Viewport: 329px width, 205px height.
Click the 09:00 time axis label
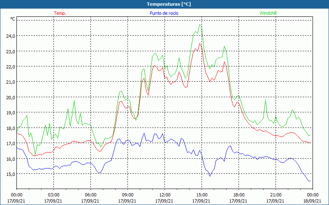[127, 195]
